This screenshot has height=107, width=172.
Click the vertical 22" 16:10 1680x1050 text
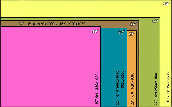(x=117, y=88)
